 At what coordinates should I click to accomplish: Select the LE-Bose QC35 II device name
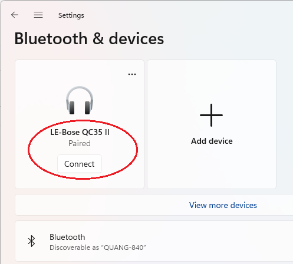(80, 132)
